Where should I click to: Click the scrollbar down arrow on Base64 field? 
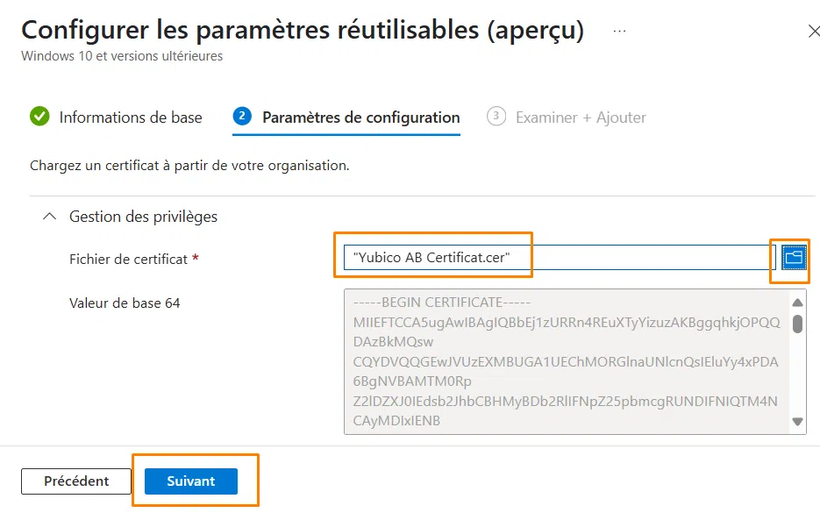coord(798,421)
